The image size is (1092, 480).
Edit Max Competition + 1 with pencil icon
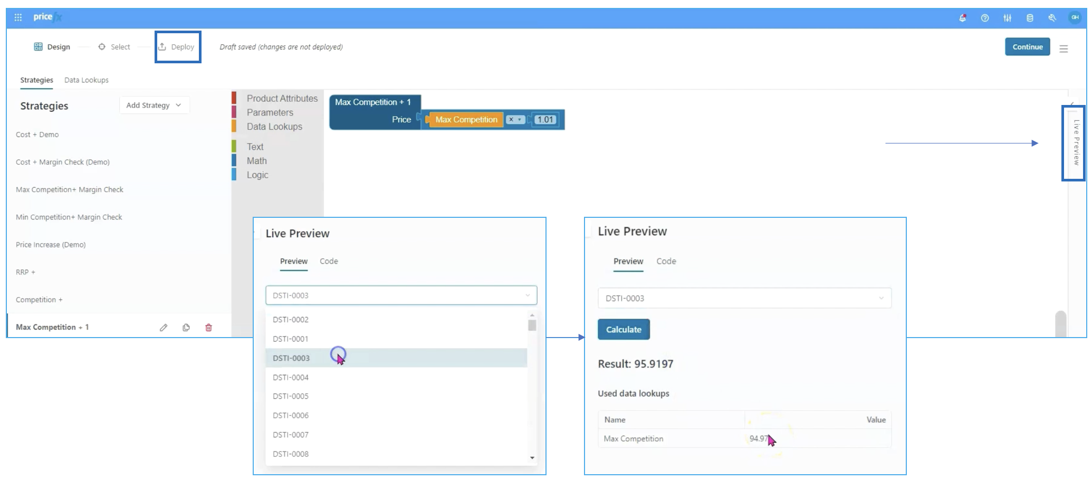(x=164, y=328)
